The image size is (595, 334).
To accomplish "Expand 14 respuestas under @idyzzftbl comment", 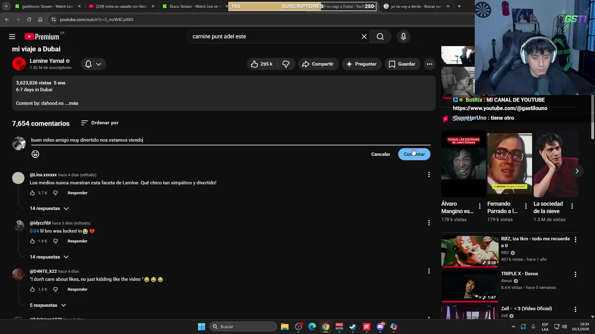I will click(x=49, y=257).
